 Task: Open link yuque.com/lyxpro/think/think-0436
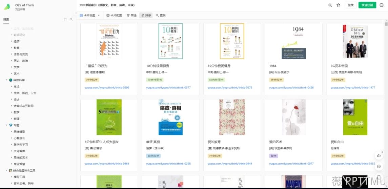[291, 88]
